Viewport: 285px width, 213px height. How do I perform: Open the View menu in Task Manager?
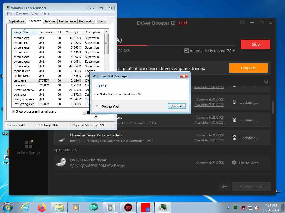pos(35,14)
